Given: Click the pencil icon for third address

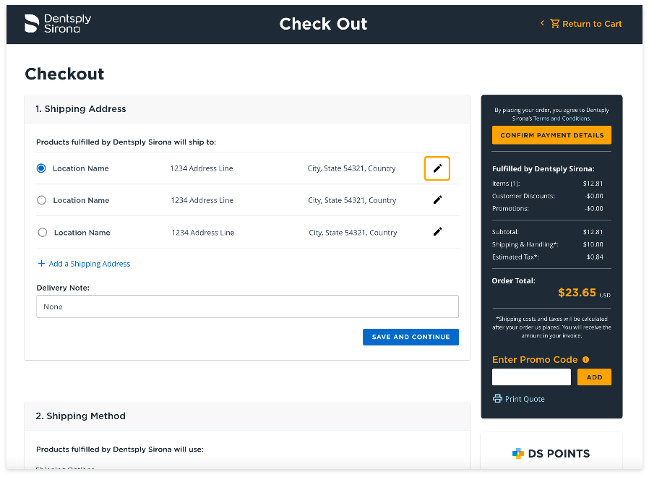Looking at the screenshot, I should coord(437,232).
